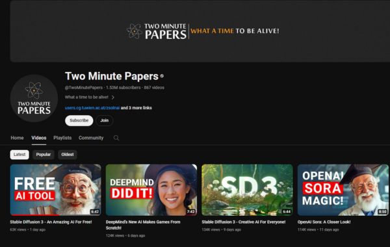Click the 6:42 duration badge

pos(95,212)
